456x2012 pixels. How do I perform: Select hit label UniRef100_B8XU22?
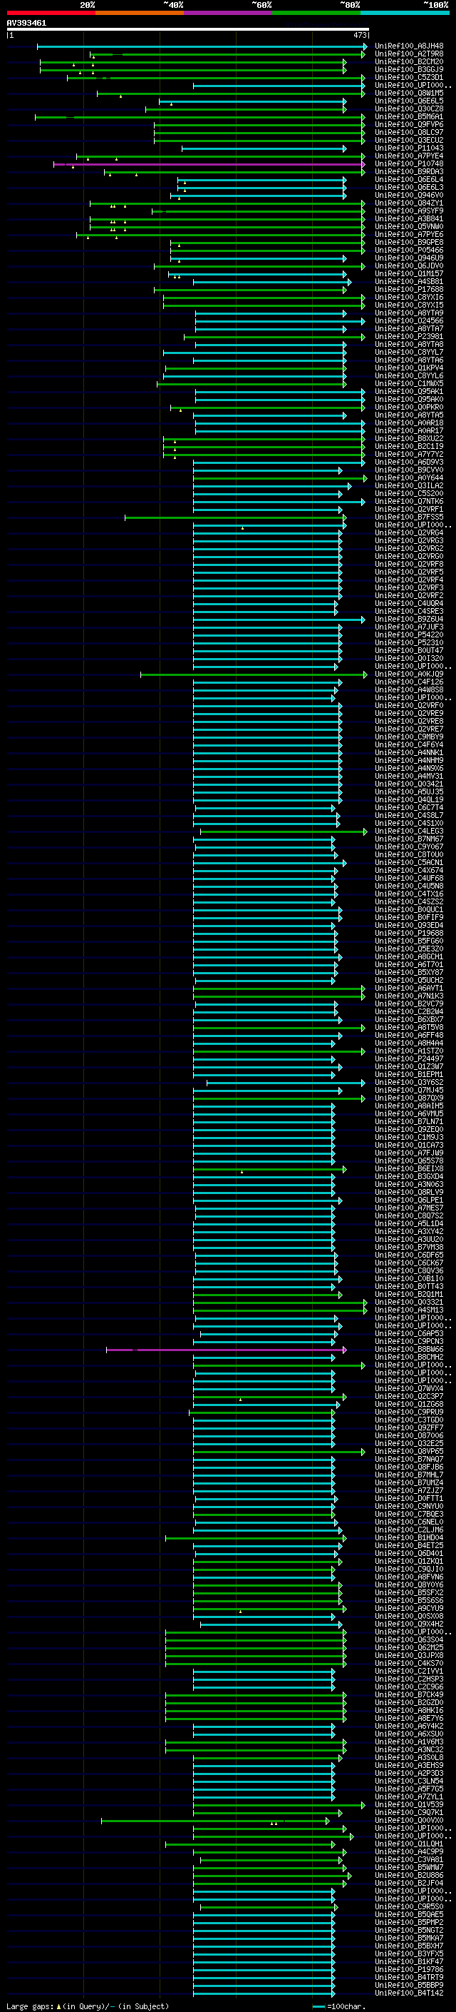409,438
